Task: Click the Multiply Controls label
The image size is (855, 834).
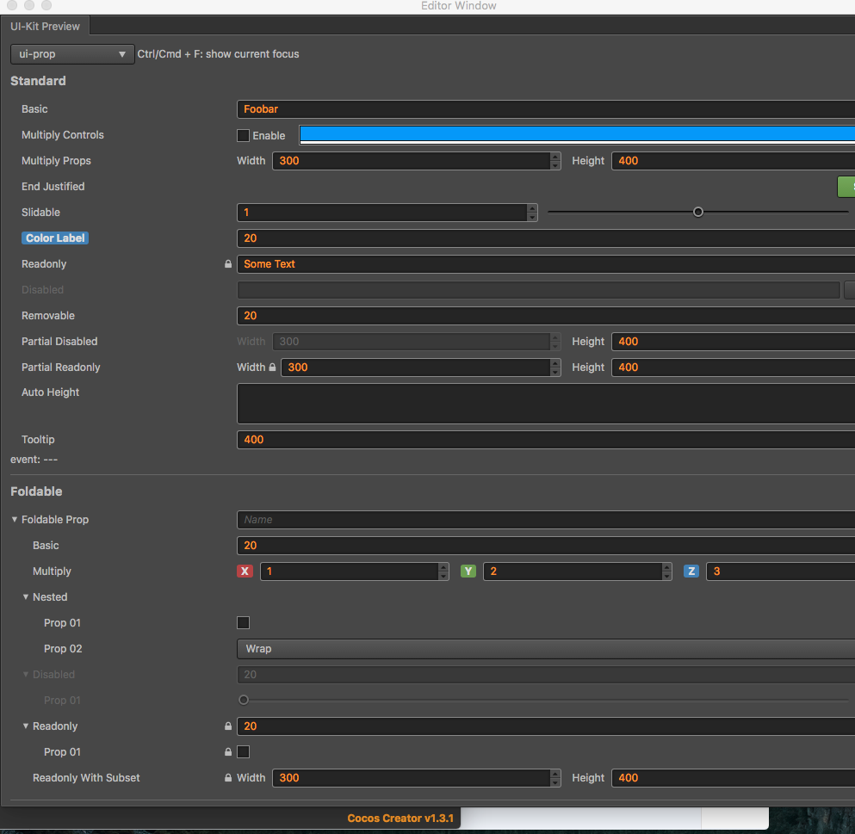Action: 63,134
